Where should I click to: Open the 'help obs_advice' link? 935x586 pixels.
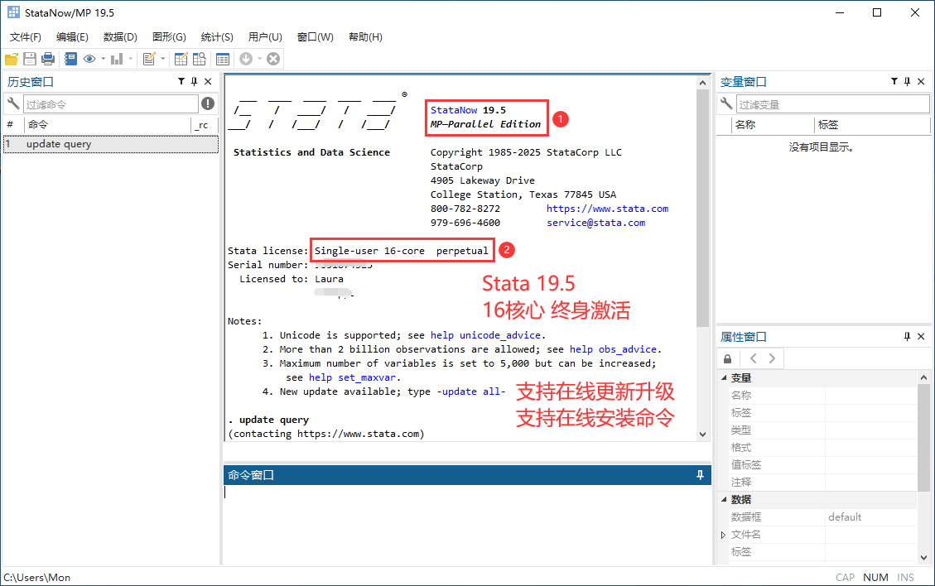(x=613, y=349)
